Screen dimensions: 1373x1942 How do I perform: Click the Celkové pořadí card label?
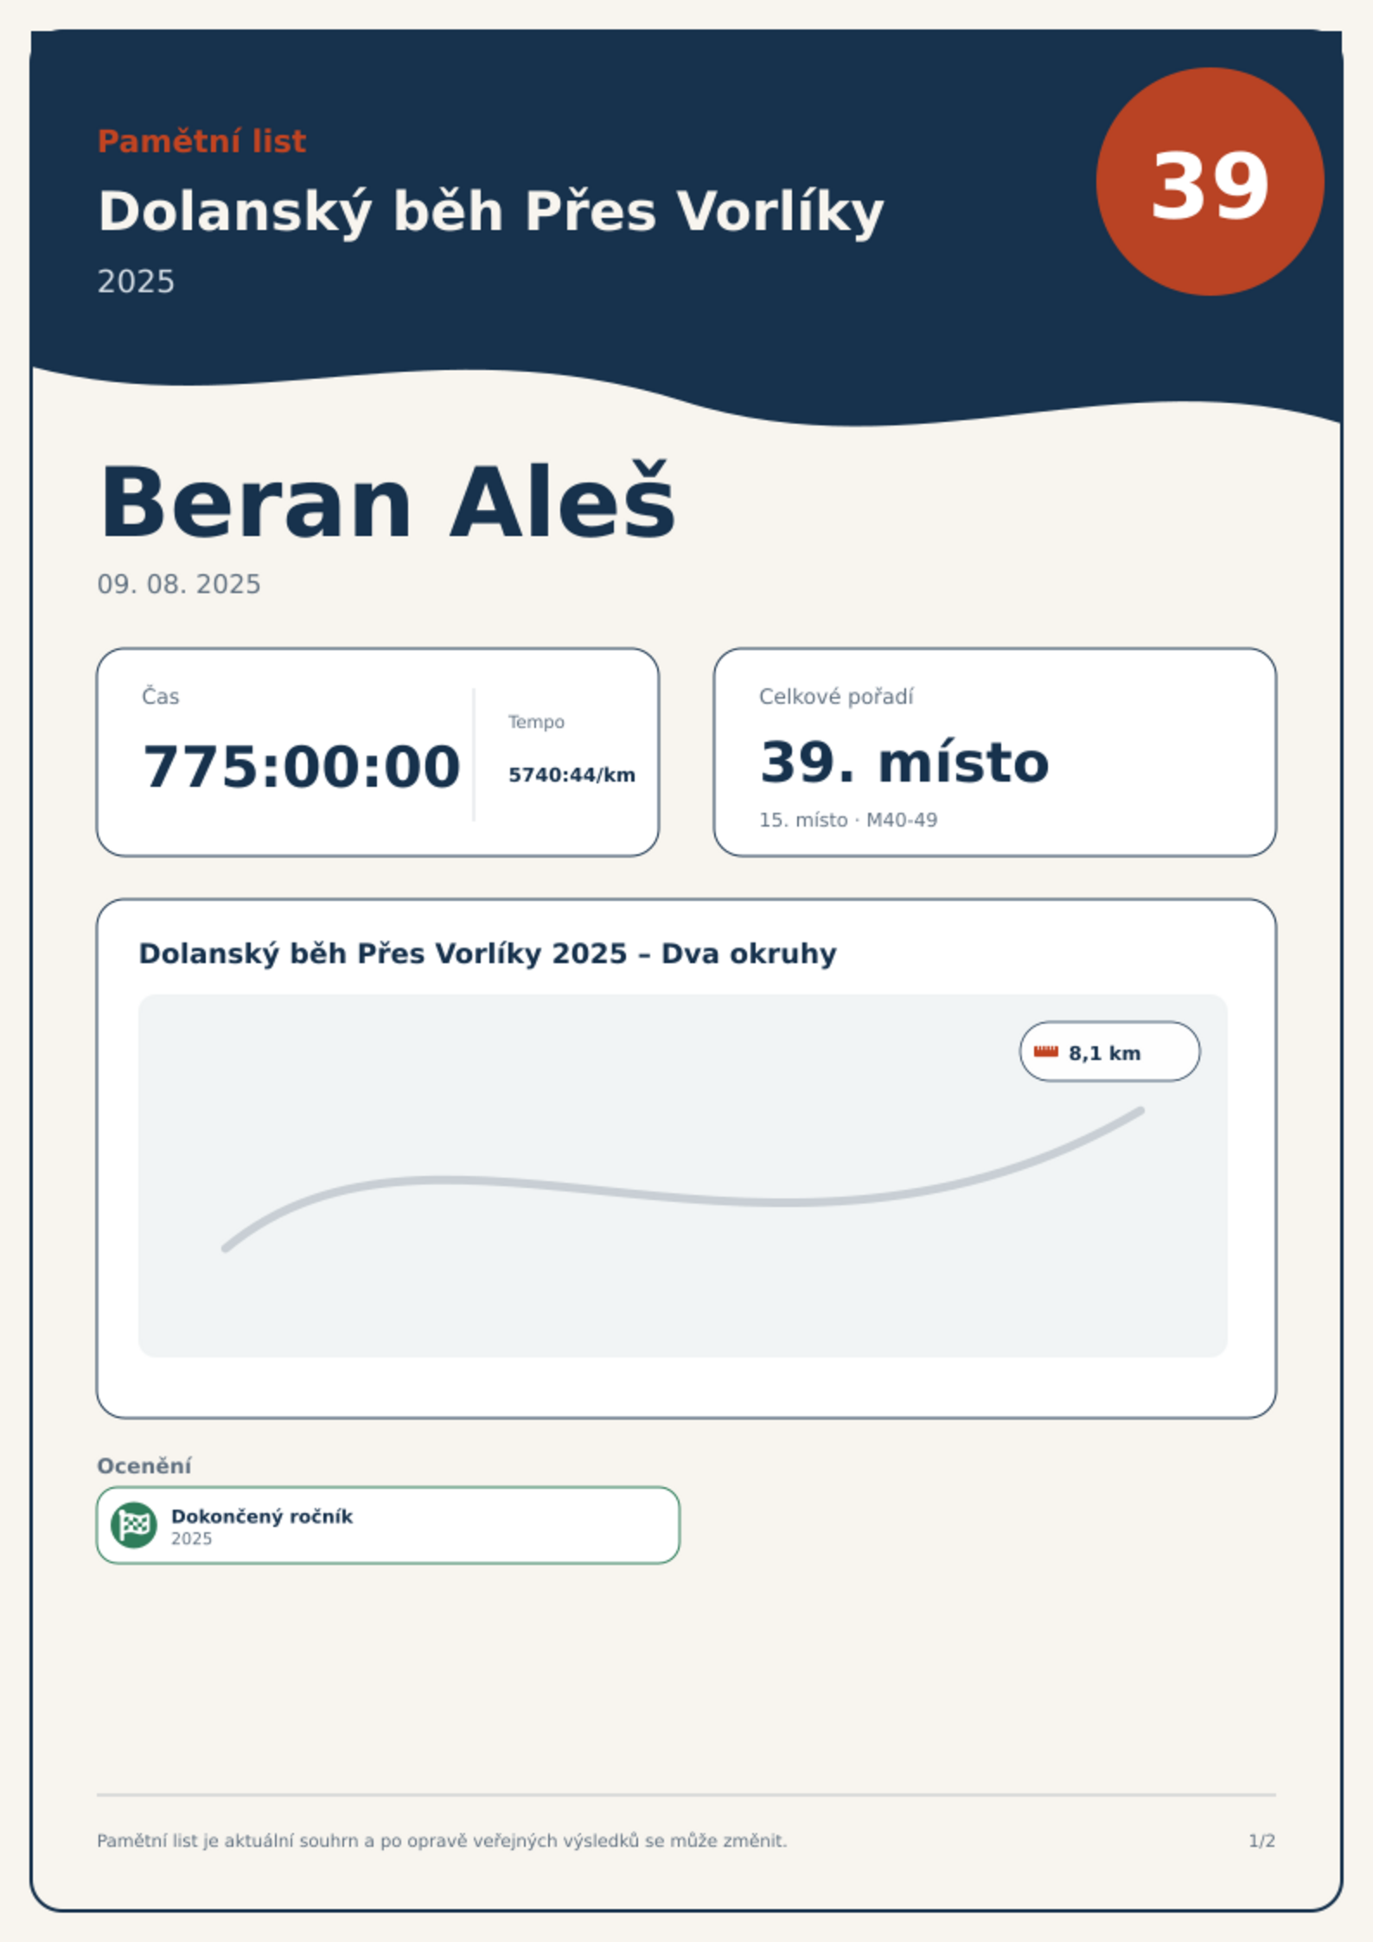tap(836, 697)
